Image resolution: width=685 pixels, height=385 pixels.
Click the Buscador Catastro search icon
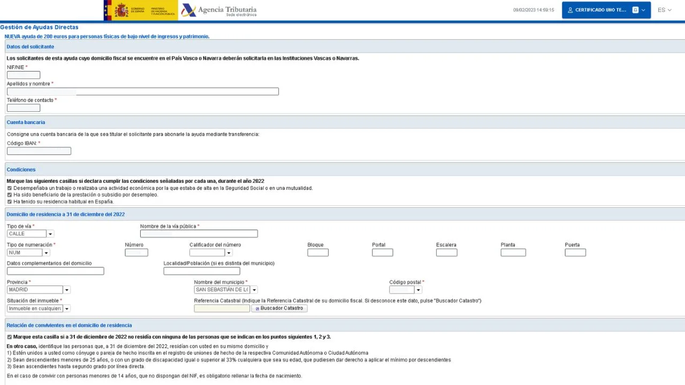point(257,309)
